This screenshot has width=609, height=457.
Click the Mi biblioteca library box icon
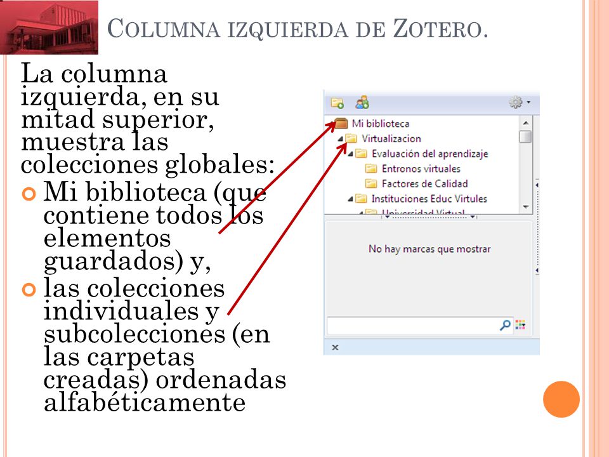click(341, 123)
